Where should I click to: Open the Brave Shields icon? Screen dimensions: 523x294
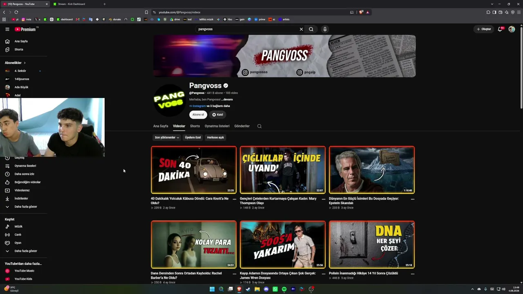click(361, 12)
